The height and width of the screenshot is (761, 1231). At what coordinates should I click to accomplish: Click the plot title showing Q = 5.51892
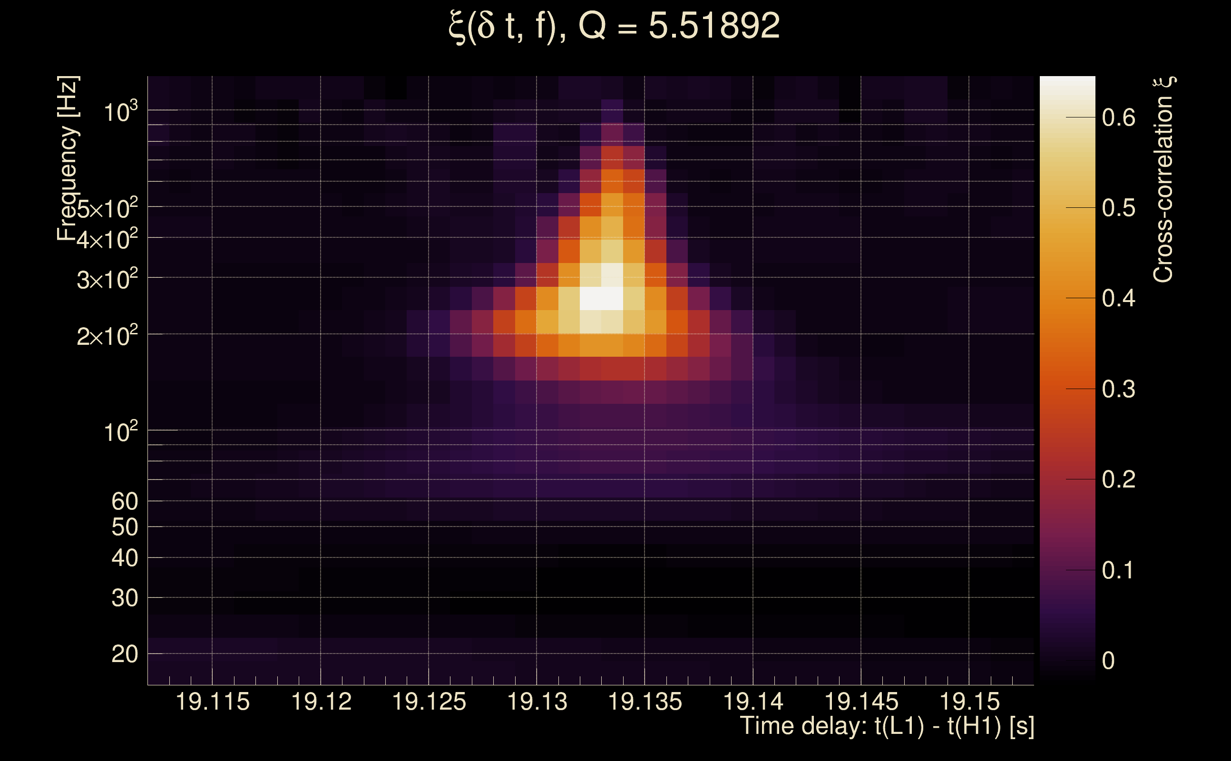[x=614, y=26]
